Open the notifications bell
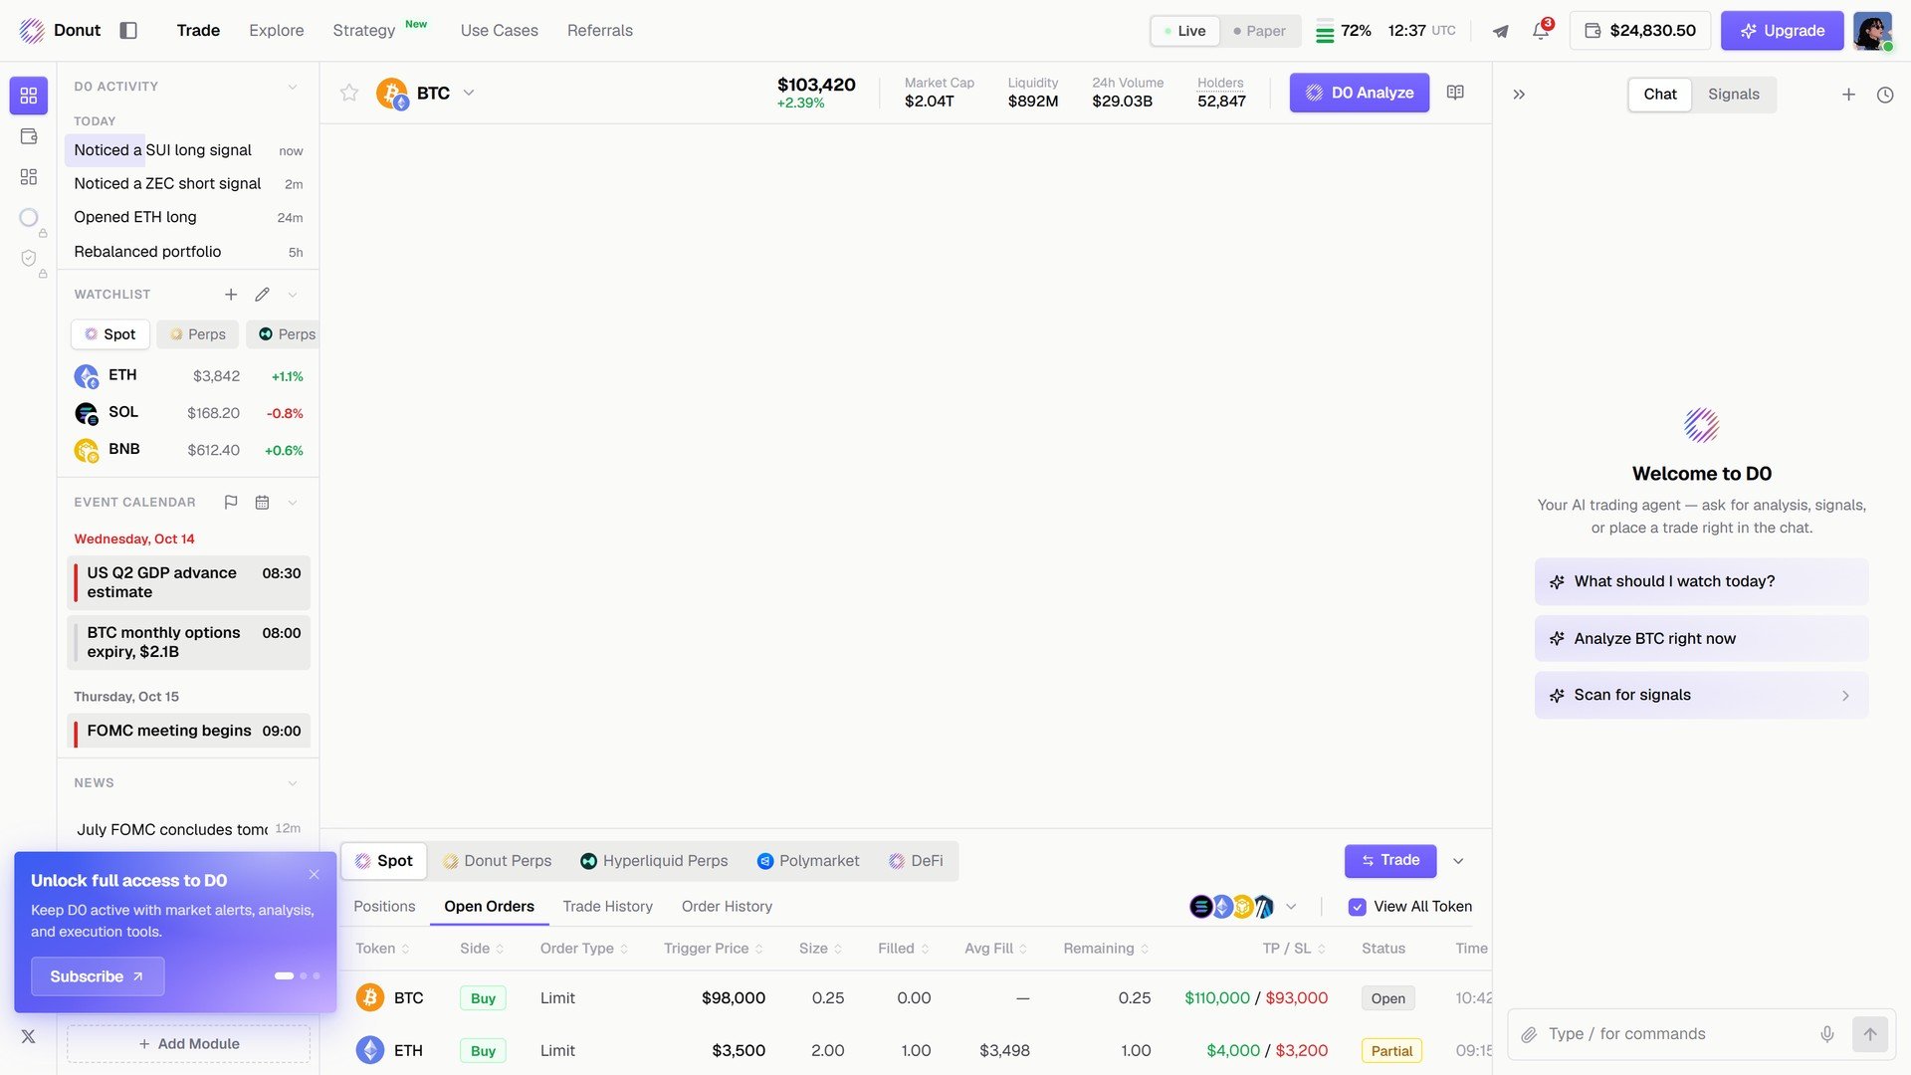This screenshot has height=1075, width=1911. point(1541,31)
